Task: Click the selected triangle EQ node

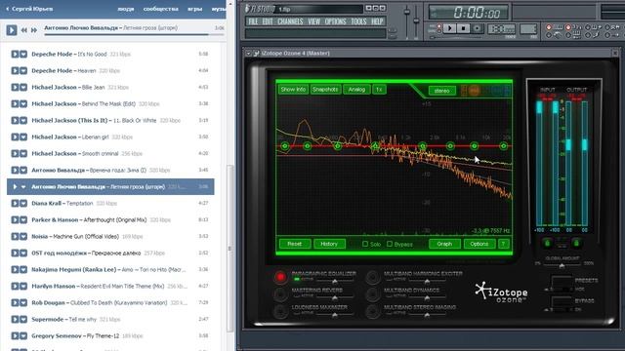Action: [375, 146]
